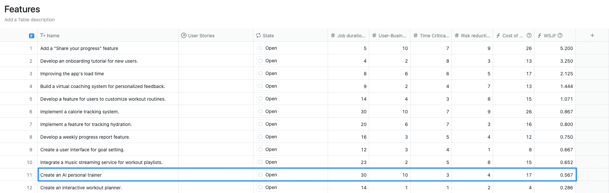Click the State column cycle icon

point(258,35)
